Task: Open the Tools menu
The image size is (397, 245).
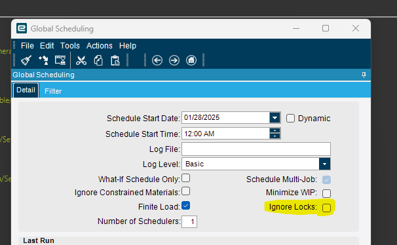Action: pos(70,46)
